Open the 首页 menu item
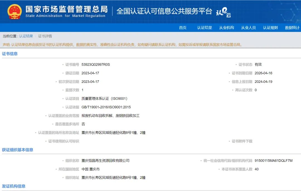 pyautogui.click(x=183, y=28)
